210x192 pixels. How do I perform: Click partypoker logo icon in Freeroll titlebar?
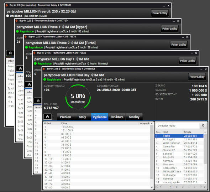click(7, 5)
